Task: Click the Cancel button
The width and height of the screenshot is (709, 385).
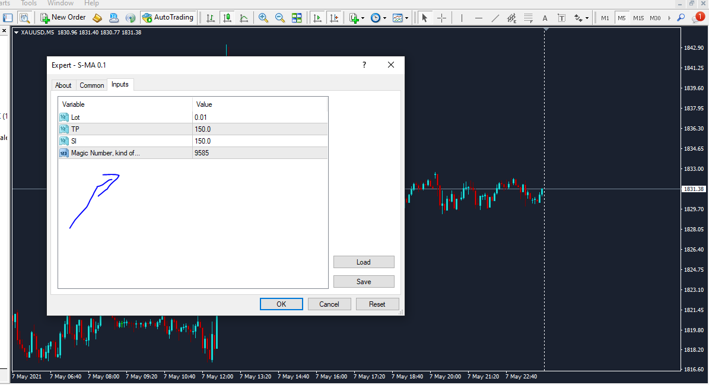Action: (329, 304)
